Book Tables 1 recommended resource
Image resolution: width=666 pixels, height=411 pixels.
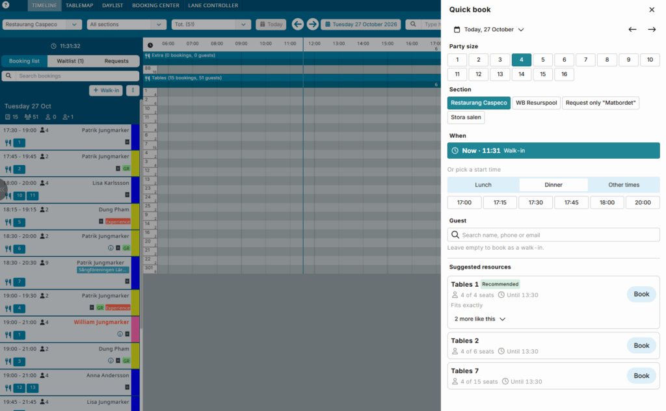[641, 294]
